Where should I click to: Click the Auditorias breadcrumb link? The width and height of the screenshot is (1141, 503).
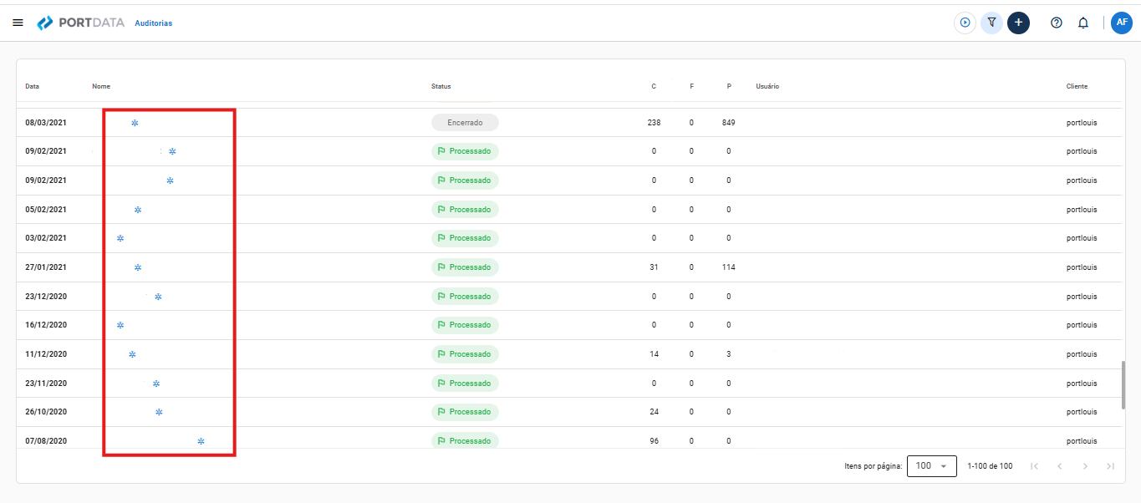pos(154,23)
